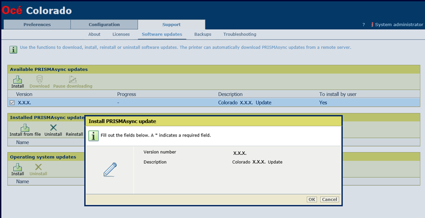Click Name header under Installed PRISMAsync updates
The height and width of the screenshot is (218, 425).
tap(23, 143)
